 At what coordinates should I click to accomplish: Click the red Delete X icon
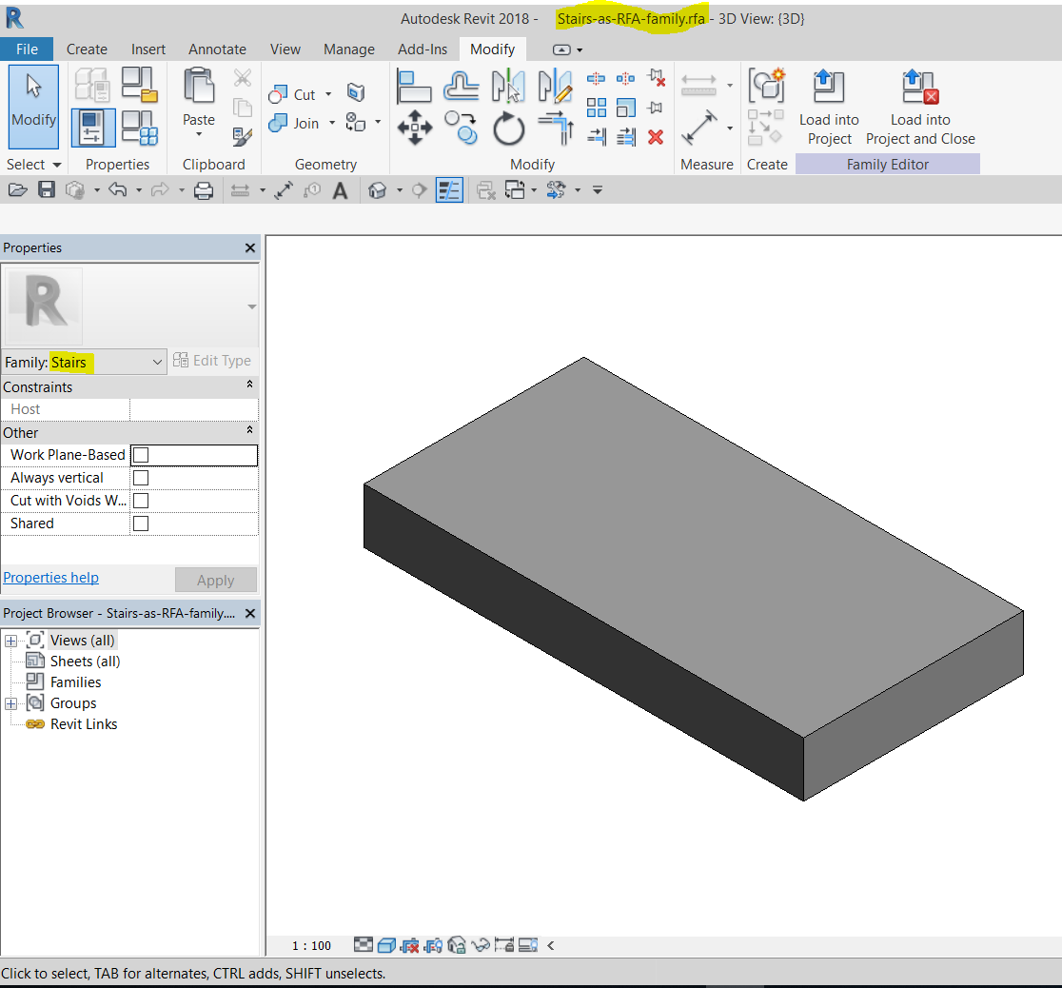click(655, 138)
